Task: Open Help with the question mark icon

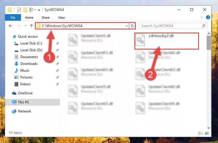Action: pyautogui.click(x=208, y=17)
